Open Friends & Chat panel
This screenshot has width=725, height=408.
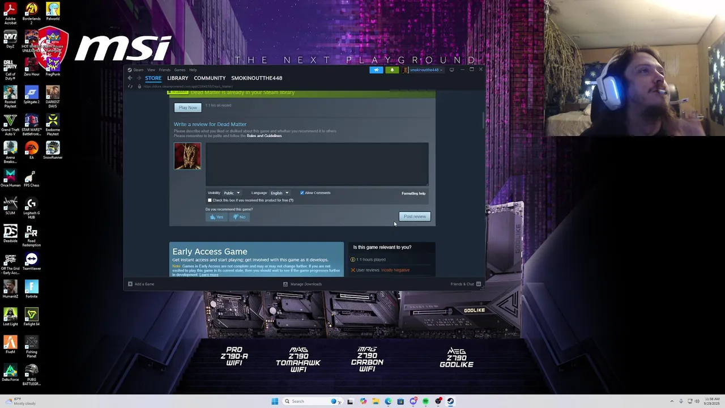click(x=466, y=284)
